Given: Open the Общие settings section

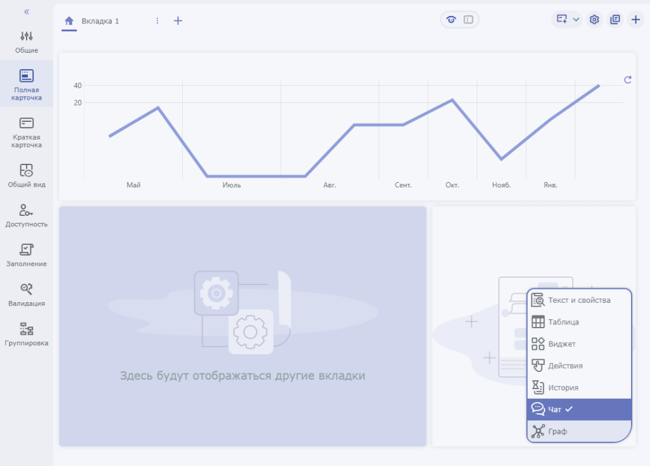Looking at the screenshot, I should click(27, 42).
